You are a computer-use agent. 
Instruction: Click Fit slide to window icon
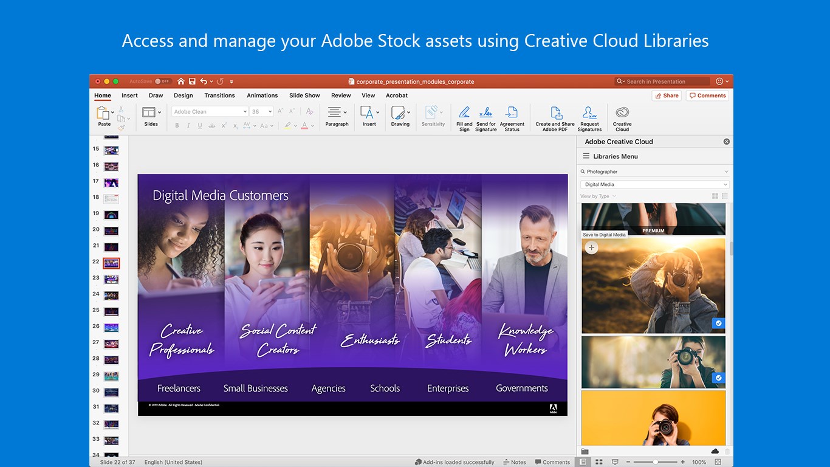coord(718,462)
